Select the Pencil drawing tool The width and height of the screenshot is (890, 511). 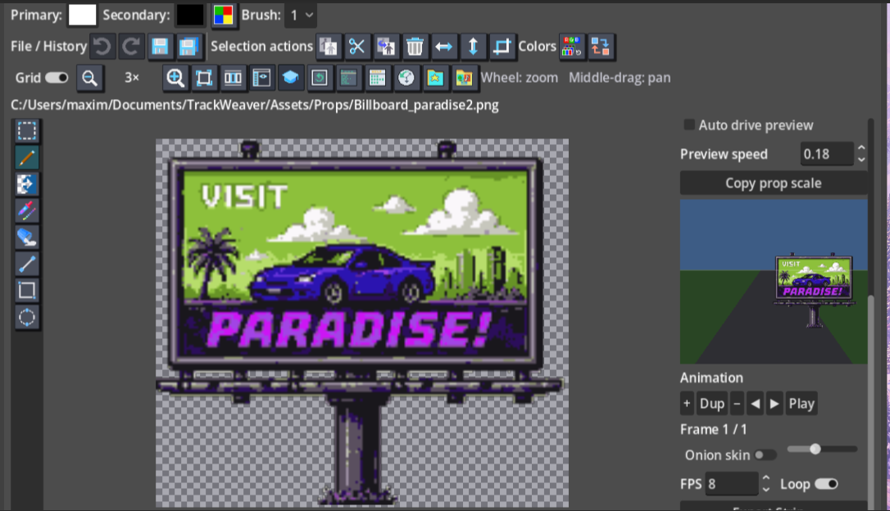27,158
